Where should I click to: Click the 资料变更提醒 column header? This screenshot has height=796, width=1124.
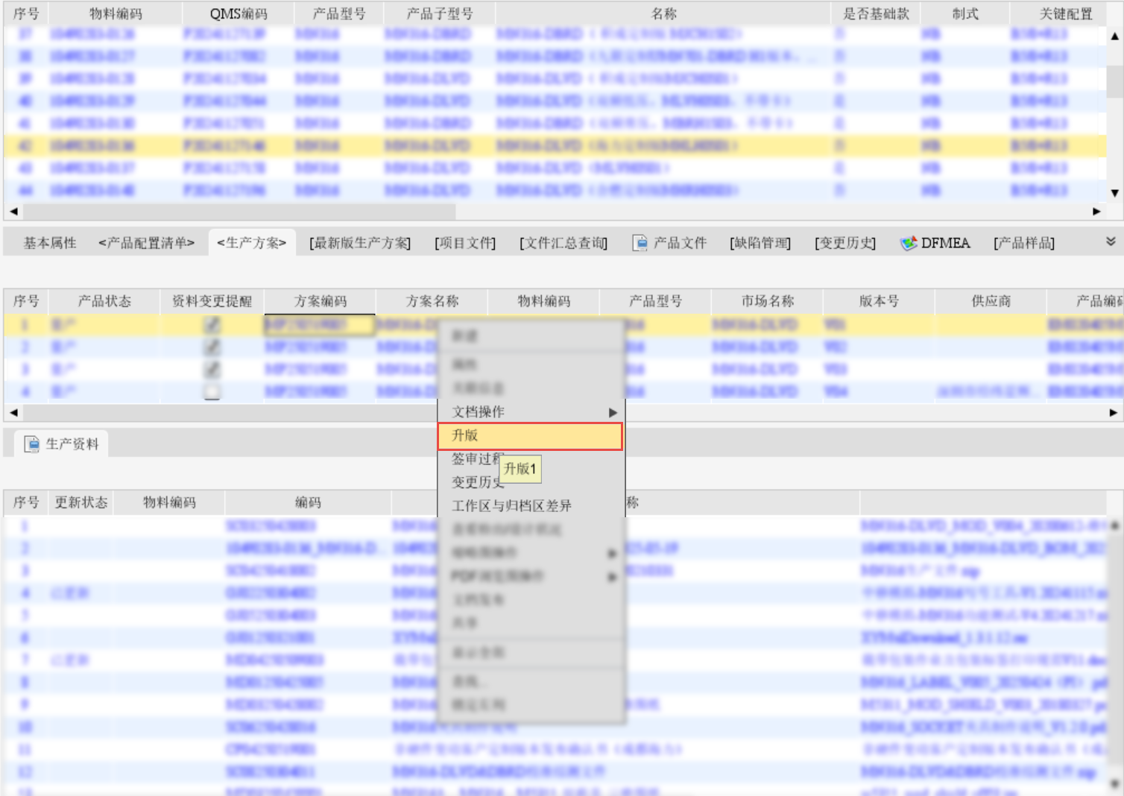(212, 301)
